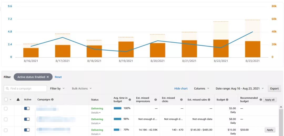Click the info icon next to Campaigns header

[52, 100]
